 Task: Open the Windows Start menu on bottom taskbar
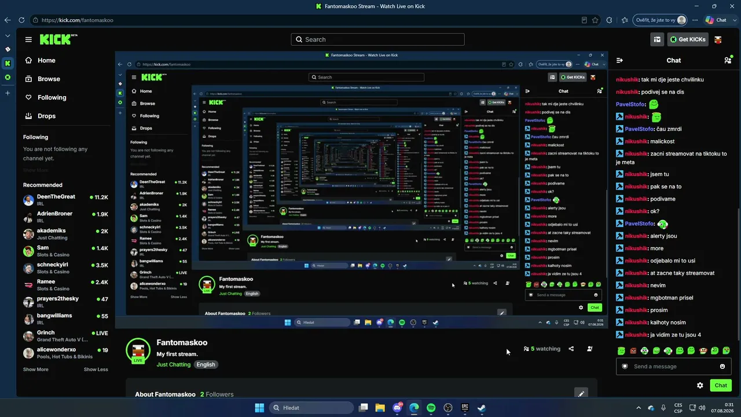pos(259,408)
